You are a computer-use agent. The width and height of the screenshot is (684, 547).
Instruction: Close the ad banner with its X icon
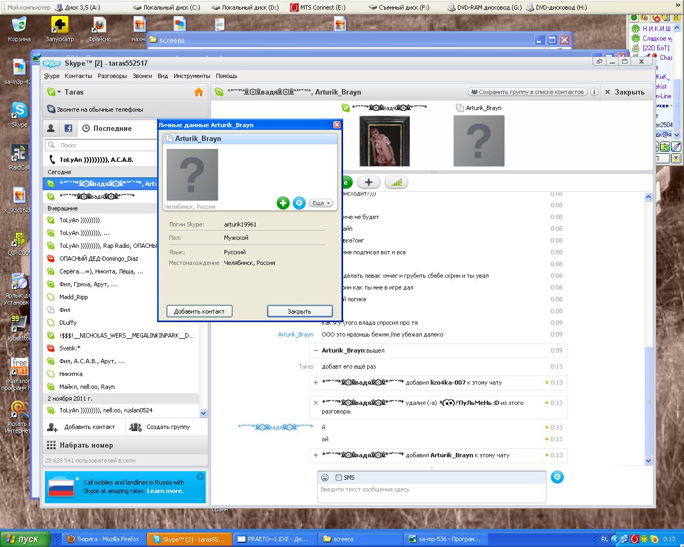pos(200,476)
